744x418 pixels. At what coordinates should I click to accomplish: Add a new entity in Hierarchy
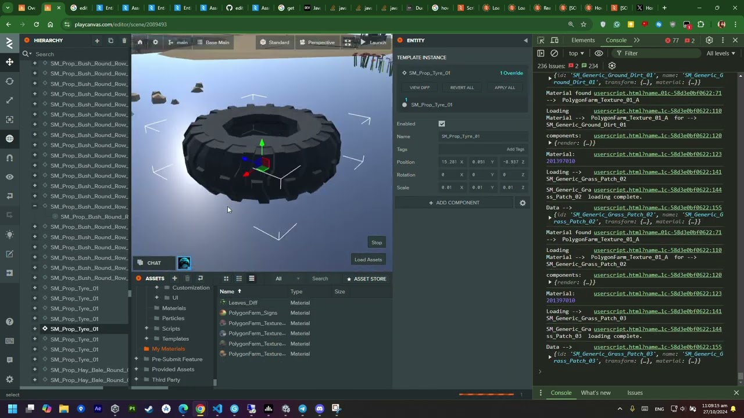pyautogui.click(x=97, y=41)
